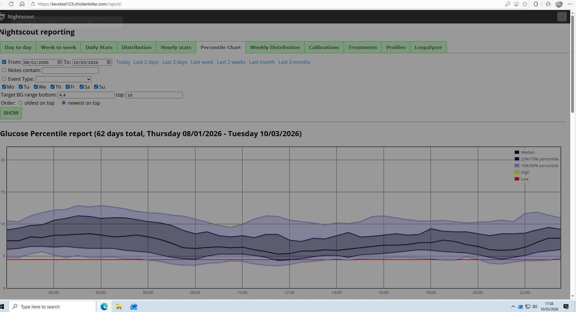This screenshot has width=576, height=312.
Task: Open the To date calendar picker
Action: (109, 62)
